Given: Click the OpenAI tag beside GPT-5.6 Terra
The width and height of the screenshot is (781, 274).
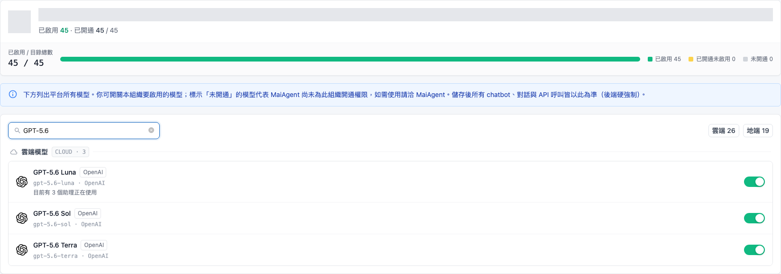Looking at the screenshot, I should [94, 245].
